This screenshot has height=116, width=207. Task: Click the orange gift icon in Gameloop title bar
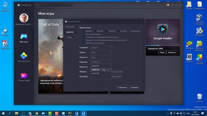[168, 5]
